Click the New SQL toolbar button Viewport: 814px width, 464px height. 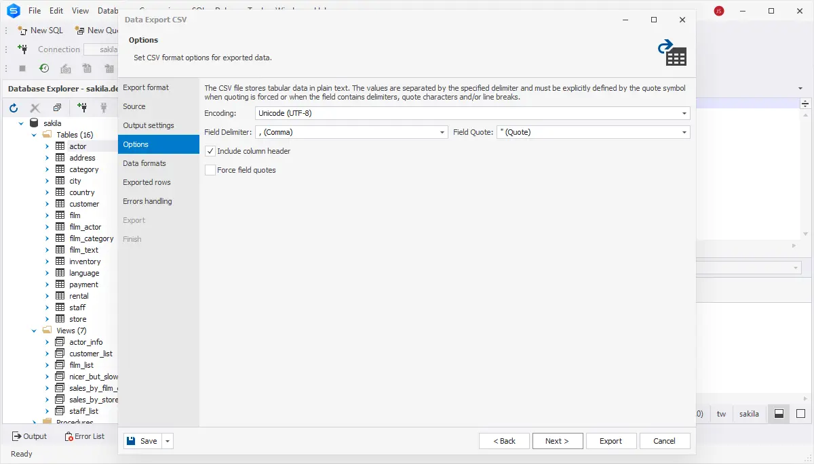point(41,30)
